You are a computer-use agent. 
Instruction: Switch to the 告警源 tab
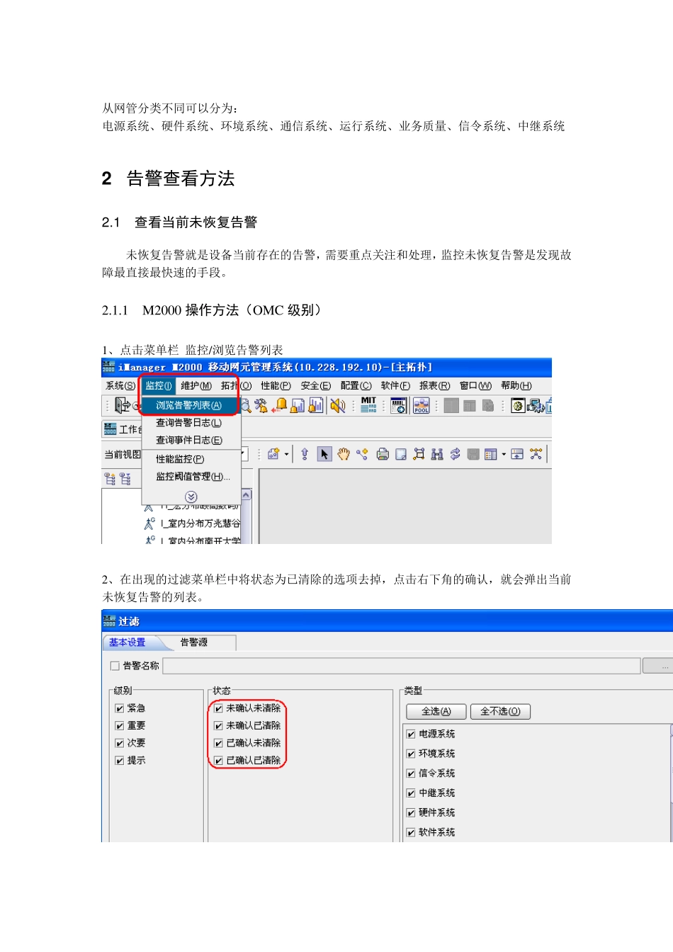pyautogui.click(x=194, y=642)
